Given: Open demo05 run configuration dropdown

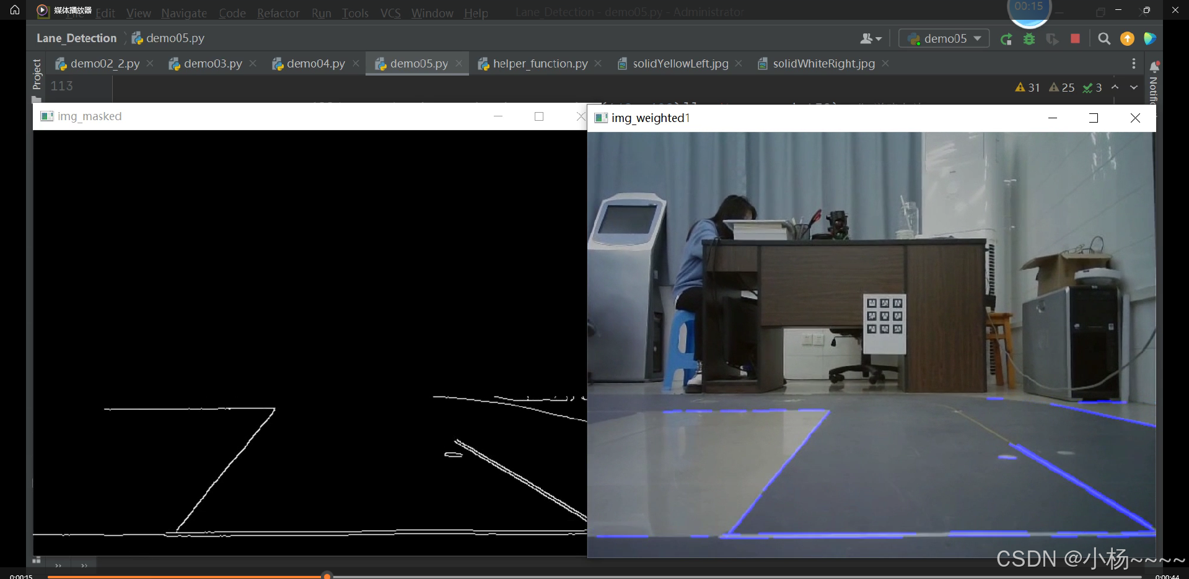Looking at the screenshot, I should point(944,38).
